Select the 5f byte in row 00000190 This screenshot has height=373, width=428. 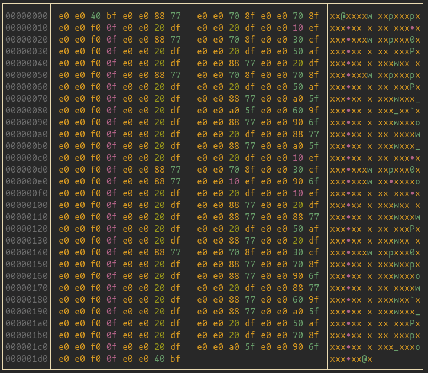click(313, 312)
